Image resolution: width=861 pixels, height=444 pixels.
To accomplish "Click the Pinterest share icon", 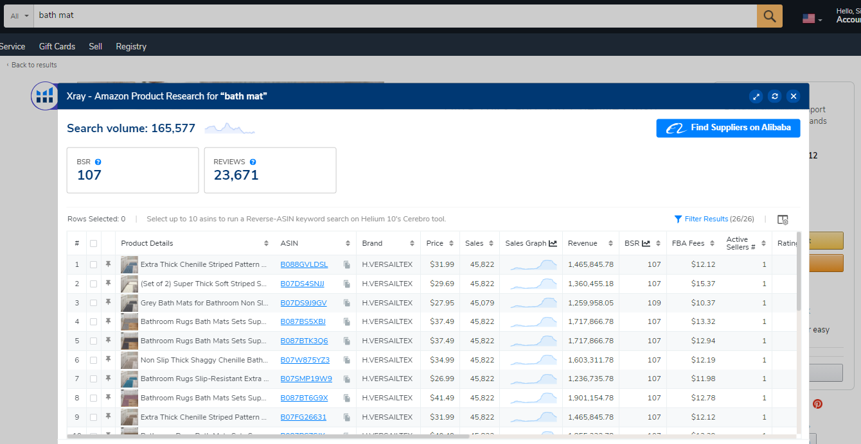I will click(817, 404).
